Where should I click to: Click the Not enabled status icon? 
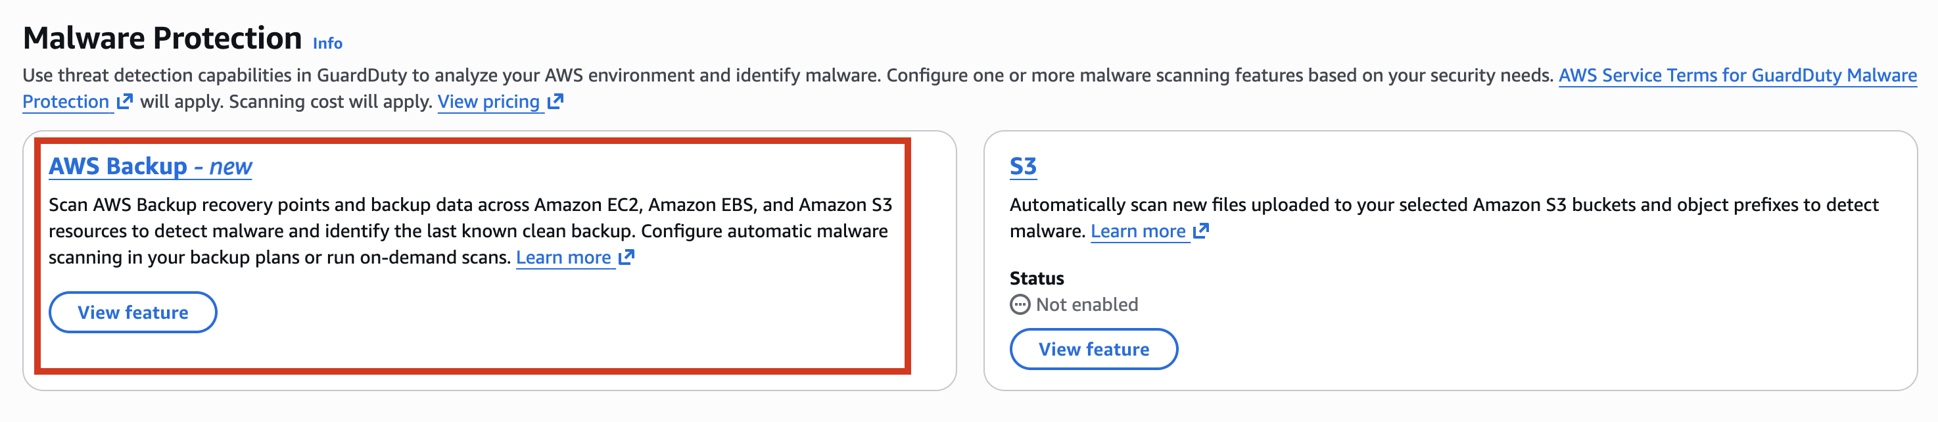(1020, 304)
